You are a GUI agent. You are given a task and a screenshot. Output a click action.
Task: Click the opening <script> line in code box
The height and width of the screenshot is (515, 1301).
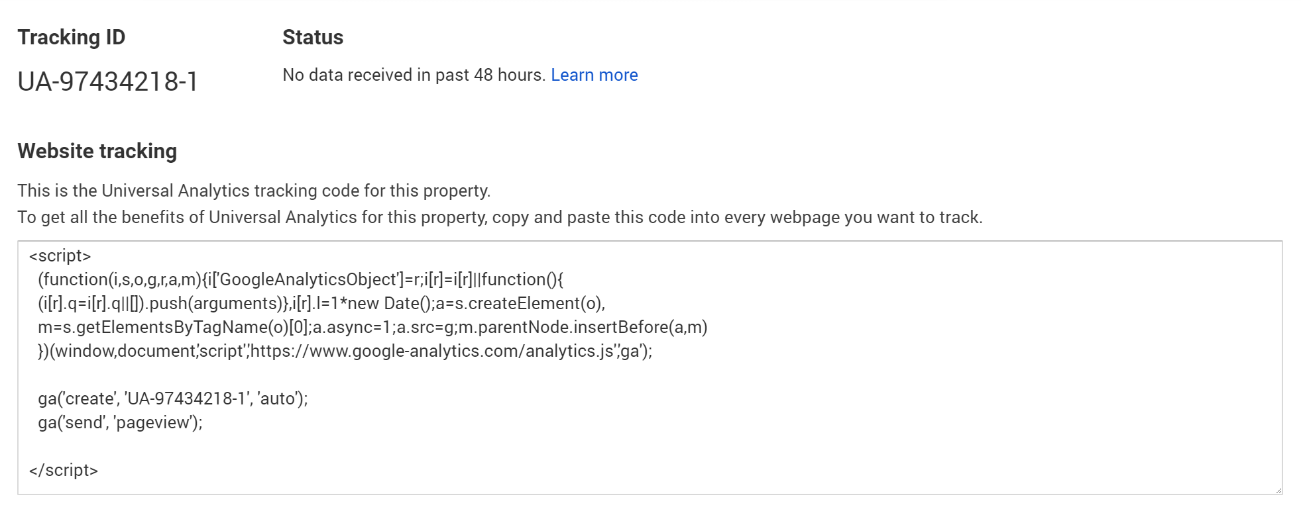pyautogui.click(x=60, y=256)
